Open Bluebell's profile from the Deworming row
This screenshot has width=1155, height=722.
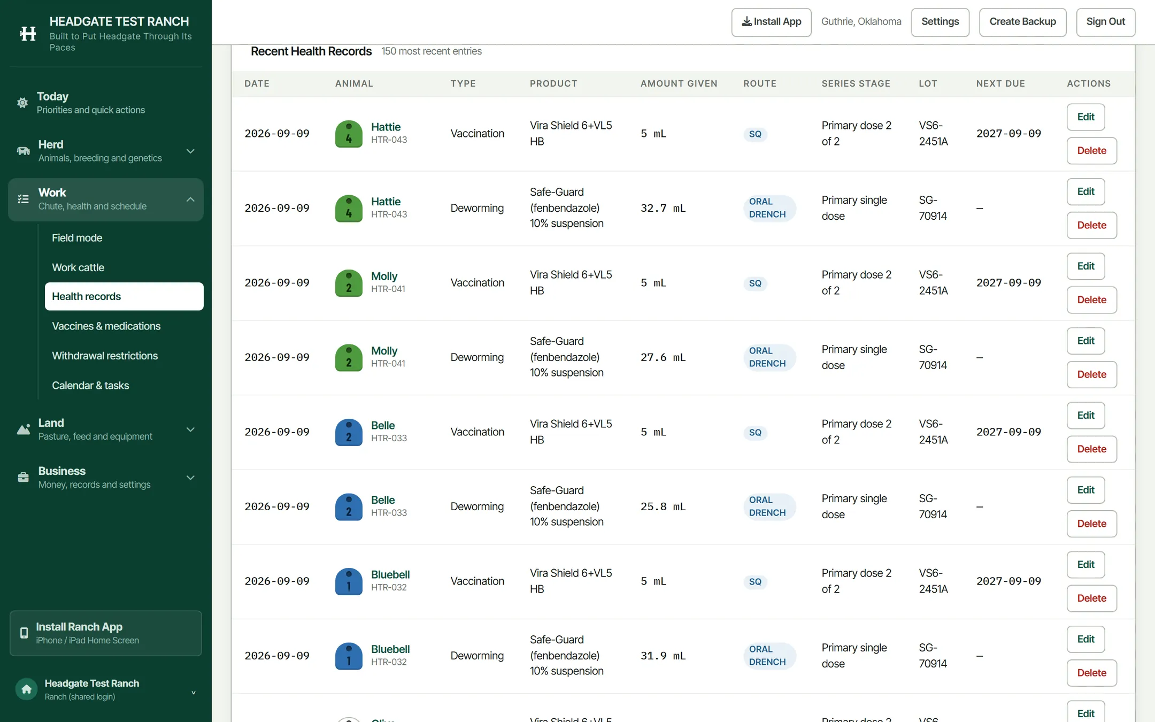tap(390, 649)
